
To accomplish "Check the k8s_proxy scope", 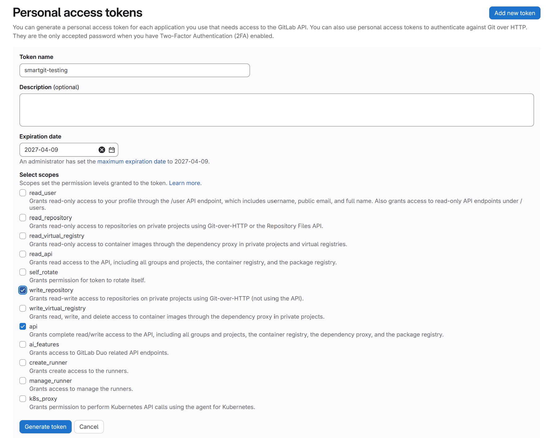I will (x=23, y=399).
